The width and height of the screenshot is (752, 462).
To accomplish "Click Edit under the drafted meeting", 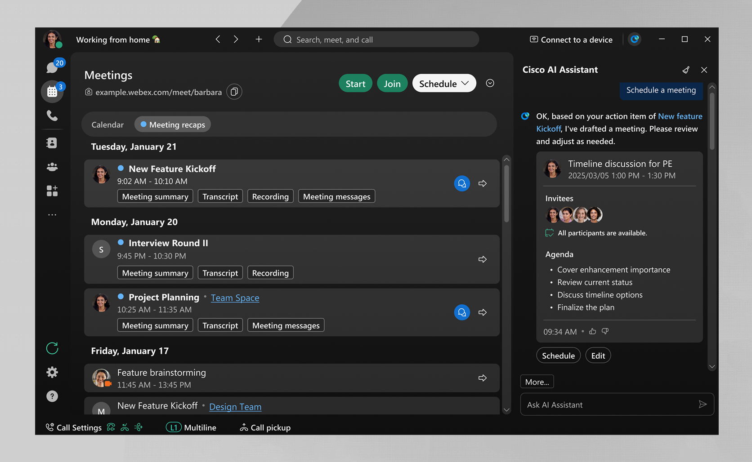I will coord(598,355).
